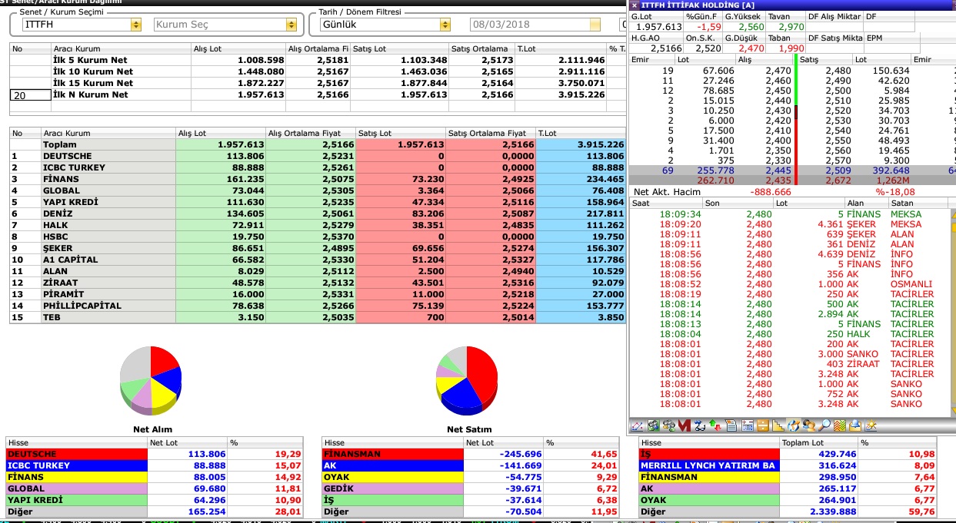
Task: Click the red M icon in toolbar
Action: pyautogui.click(x=685, y=425)
